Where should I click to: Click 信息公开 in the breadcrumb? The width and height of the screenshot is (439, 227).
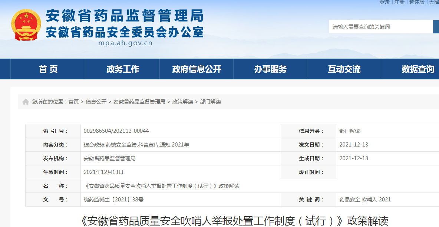(97, 101)
